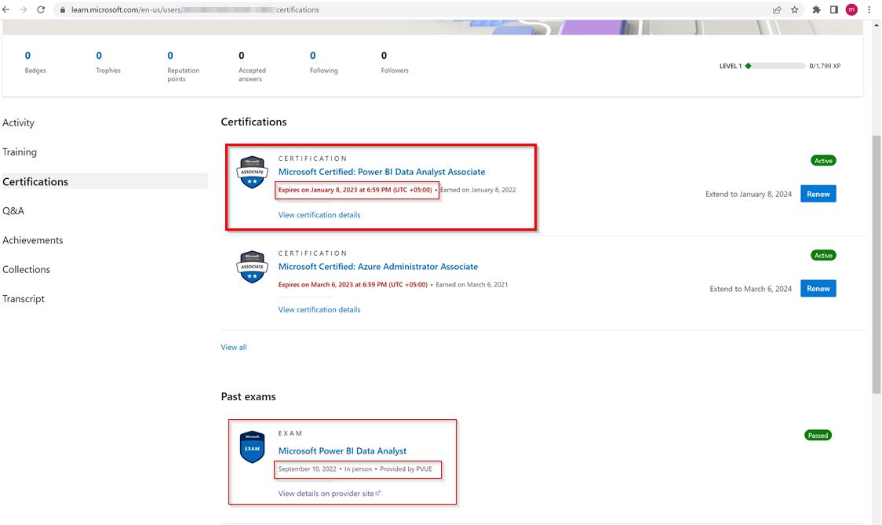
Task: Click 'Provided by PVUE' text
Action: coord(406,468)
